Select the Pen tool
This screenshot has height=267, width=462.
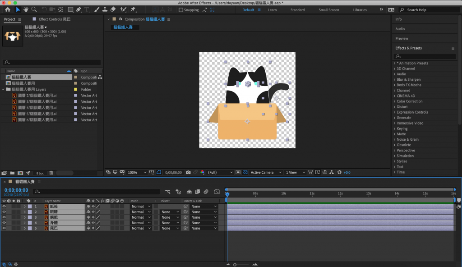pyautogui.click(x=79, y=9)
